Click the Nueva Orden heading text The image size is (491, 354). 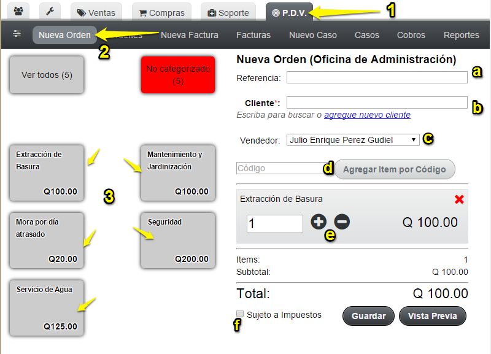[x=346, y=60]
